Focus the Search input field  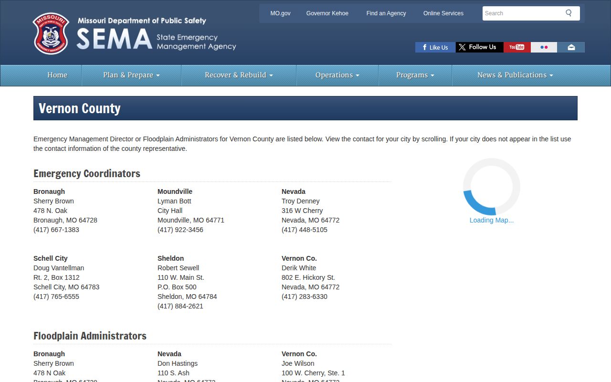[523, 13]
